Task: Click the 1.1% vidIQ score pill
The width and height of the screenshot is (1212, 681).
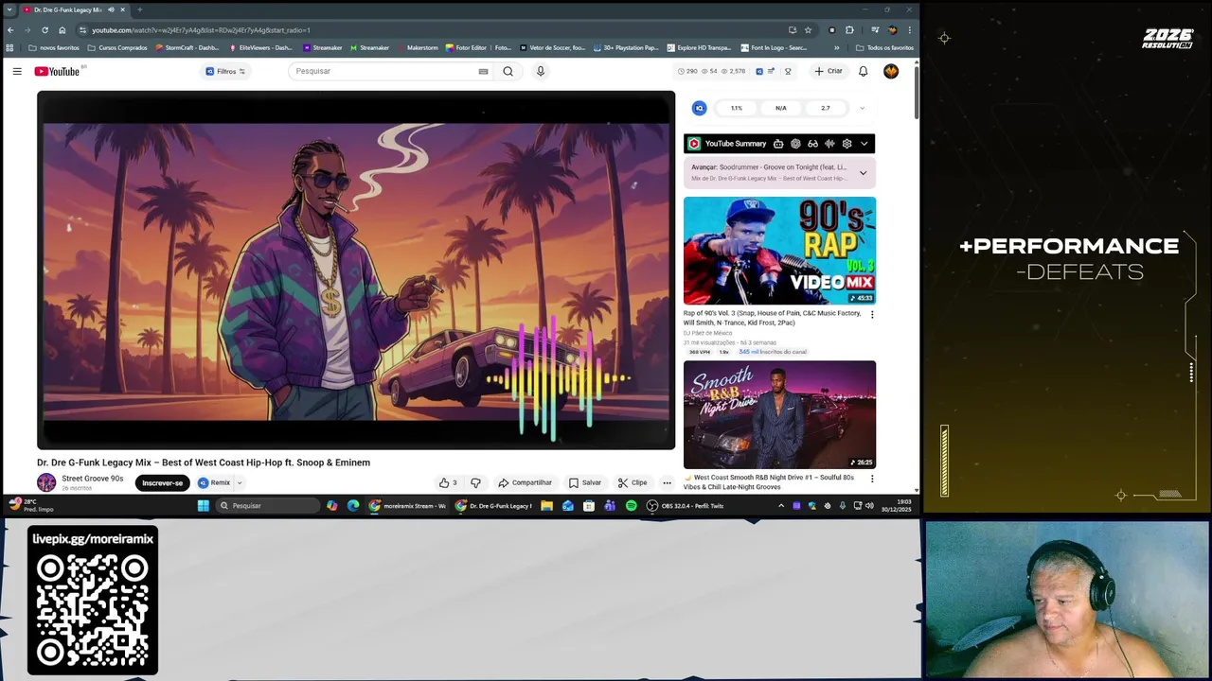Action: 736,108
